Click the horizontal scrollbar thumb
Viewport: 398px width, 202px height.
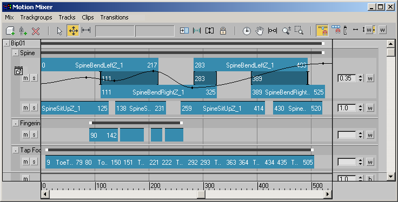click(x=201, y=194)
